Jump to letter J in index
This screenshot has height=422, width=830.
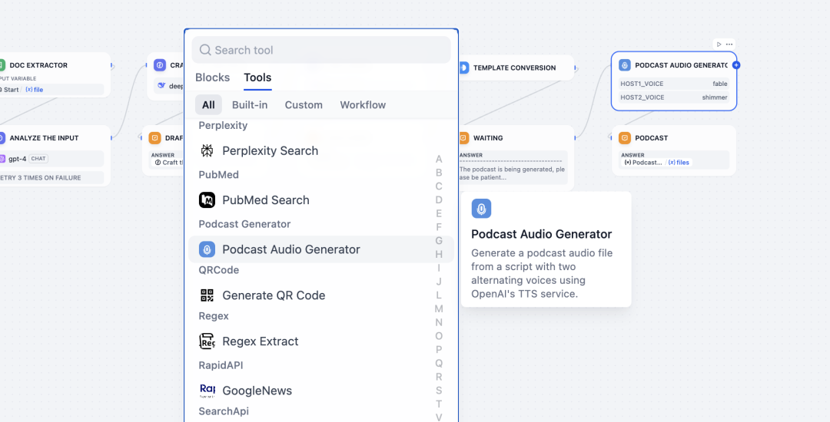[439, 282]
